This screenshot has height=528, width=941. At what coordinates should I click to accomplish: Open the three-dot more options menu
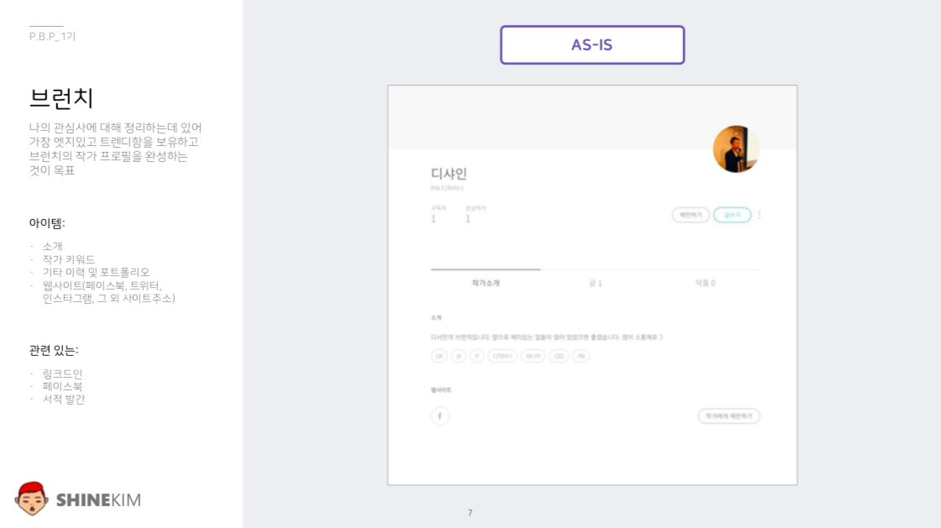coord(760,215)
